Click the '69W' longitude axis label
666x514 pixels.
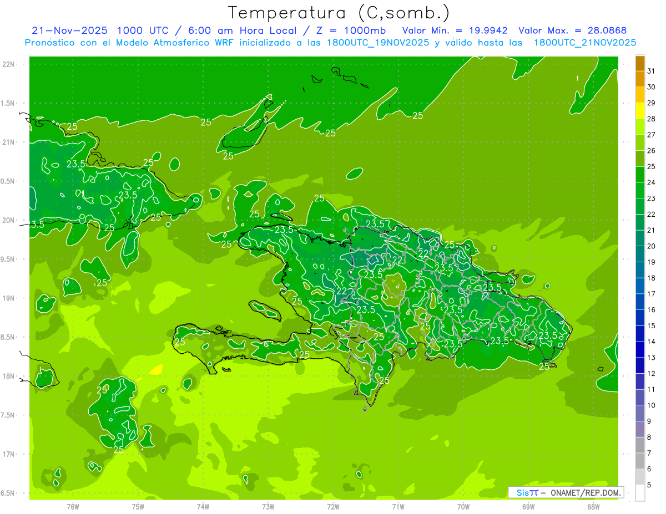(x=528, y=506)
